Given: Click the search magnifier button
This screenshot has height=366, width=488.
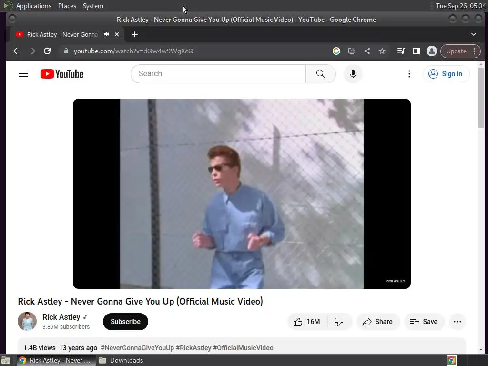Looking at the screenshot, I should [x=321, y=74].
